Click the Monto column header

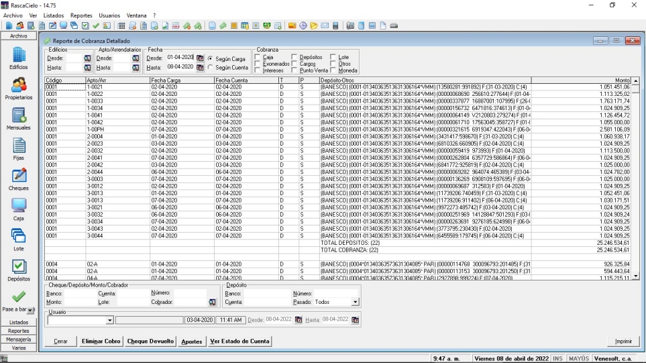(x=581, y=81)
